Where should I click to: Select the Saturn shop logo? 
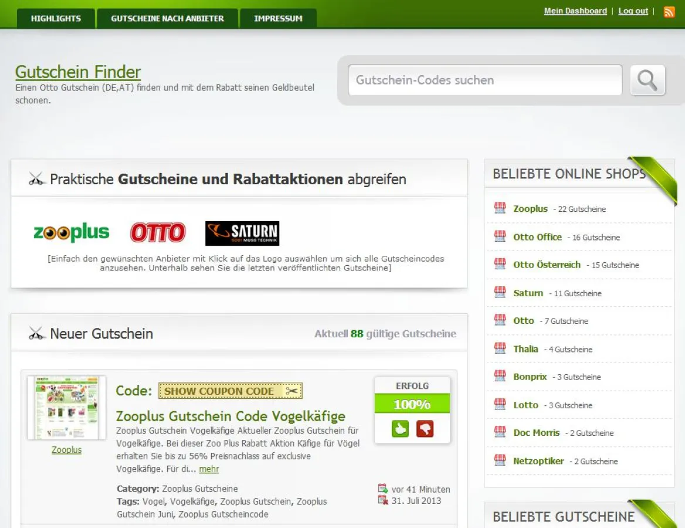(242, 232)
